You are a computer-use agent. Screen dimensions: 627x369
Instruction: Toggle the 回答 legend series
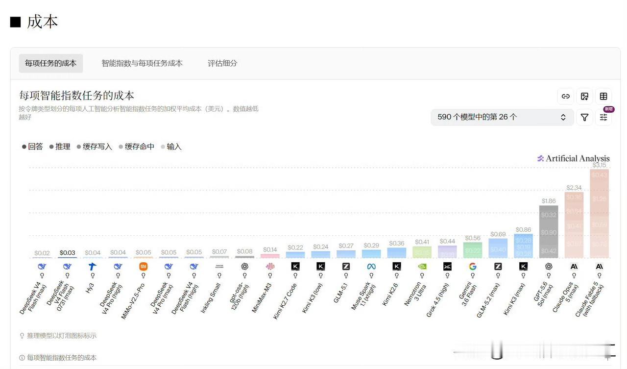tap(32, 147)
